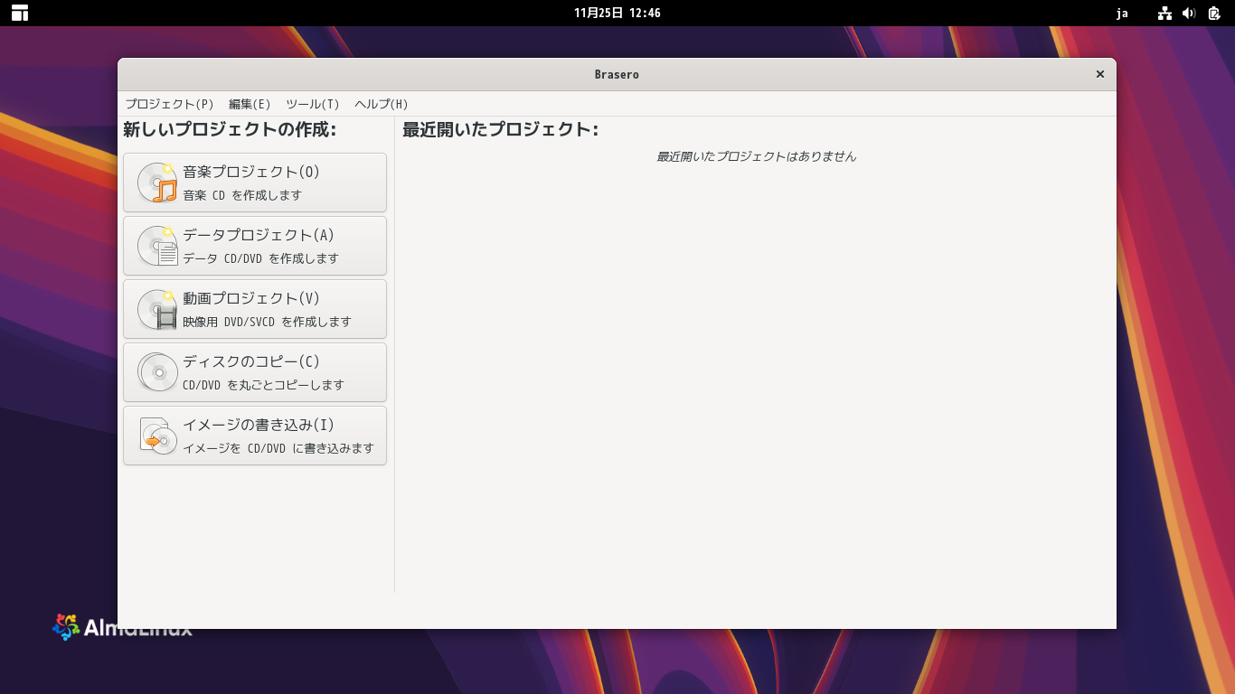Image resolution: width=1235 pixels, height=694 pixels.
Task: Open the activities overview icon at top-left
Action: [x=19, y=13]
